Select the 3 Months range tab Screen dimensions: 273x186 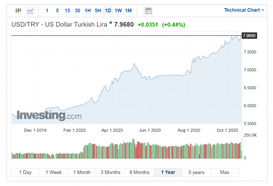point(110,172)
